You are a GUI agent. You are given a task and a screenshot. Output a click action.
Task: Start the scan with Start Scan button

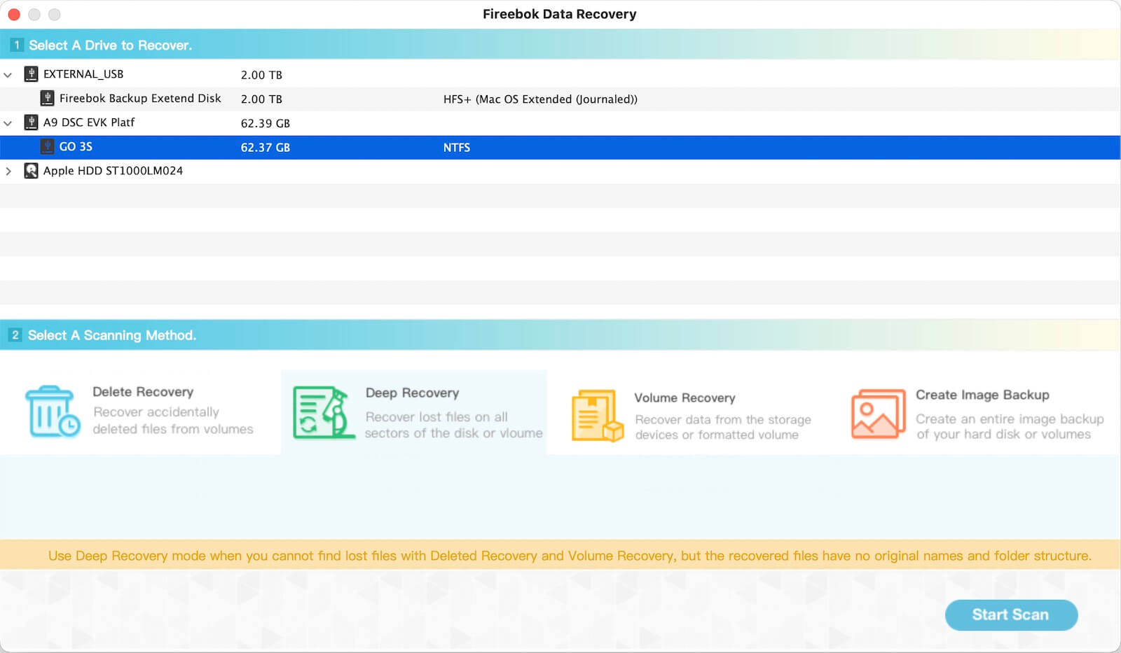click(1011, 615)
